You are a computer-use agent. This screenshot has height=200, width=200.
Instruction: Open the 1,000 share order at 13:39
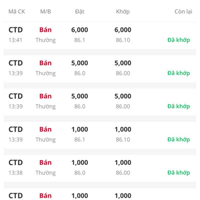click(100, 135)
